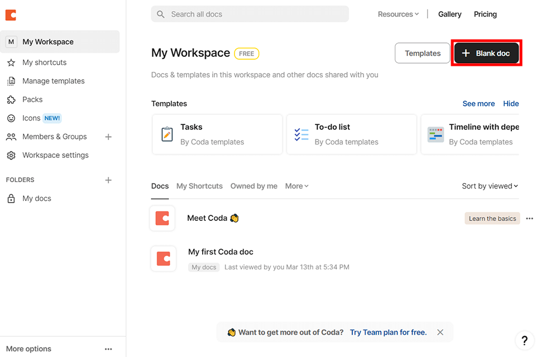Click Try Team plan for free link
The height and width of the screenshot is (357, 536).
[388, 332]
